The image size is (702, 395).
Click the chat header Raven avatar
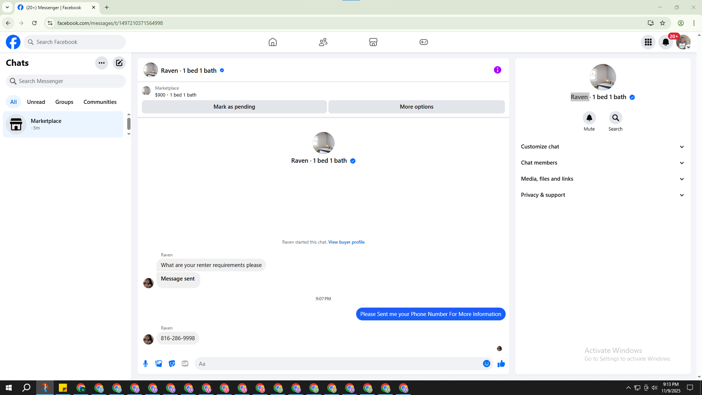[151, 70]
